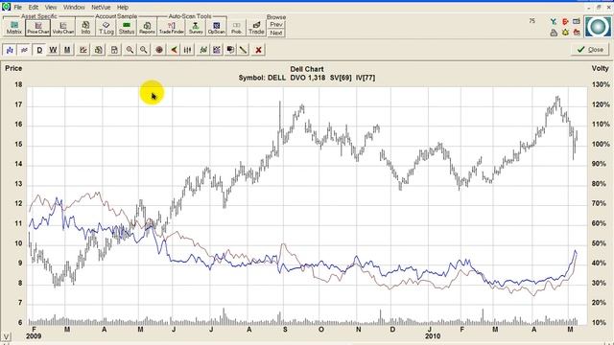
Task: Browse to the Prev asset
Action: [x=276, y=24]
